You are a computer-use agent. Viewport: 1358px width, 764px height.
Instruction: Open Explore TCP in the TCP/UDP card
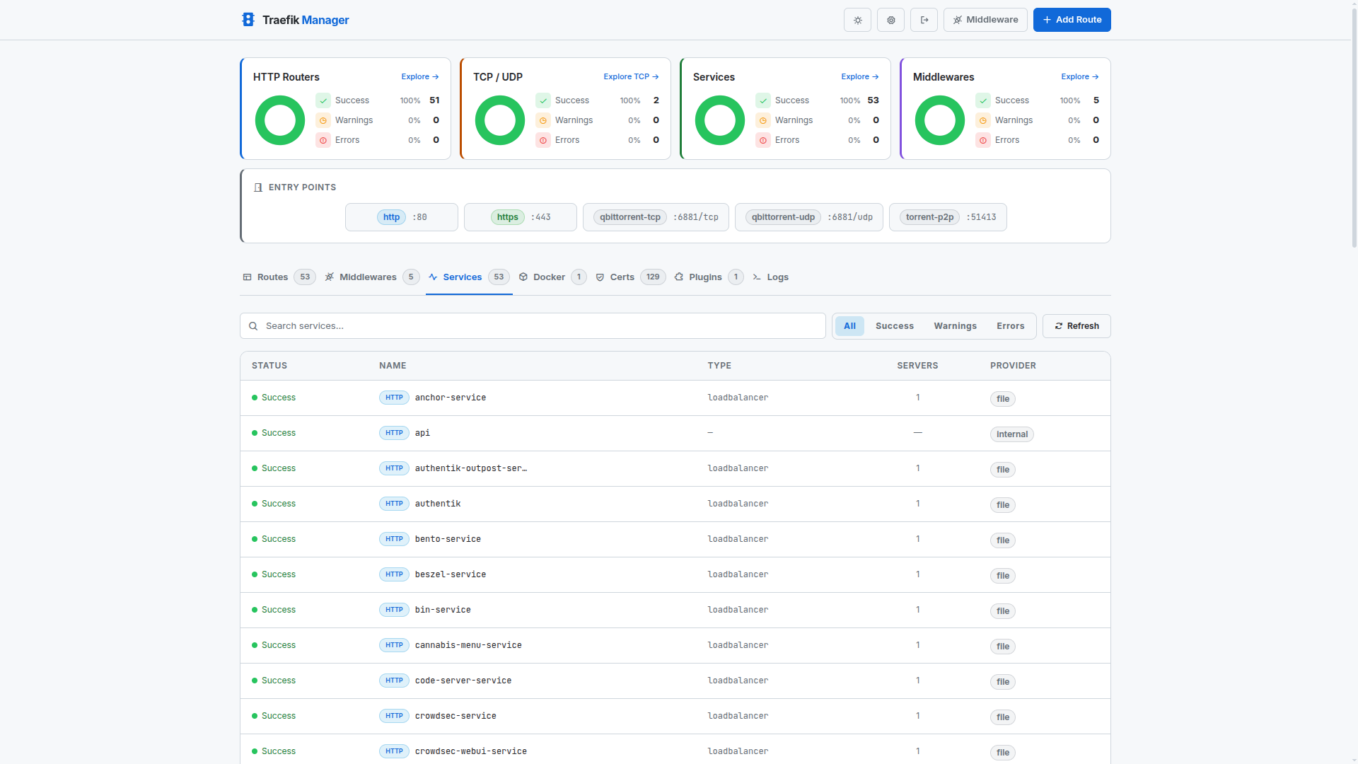pyautogui.click(x=630, y=76)
